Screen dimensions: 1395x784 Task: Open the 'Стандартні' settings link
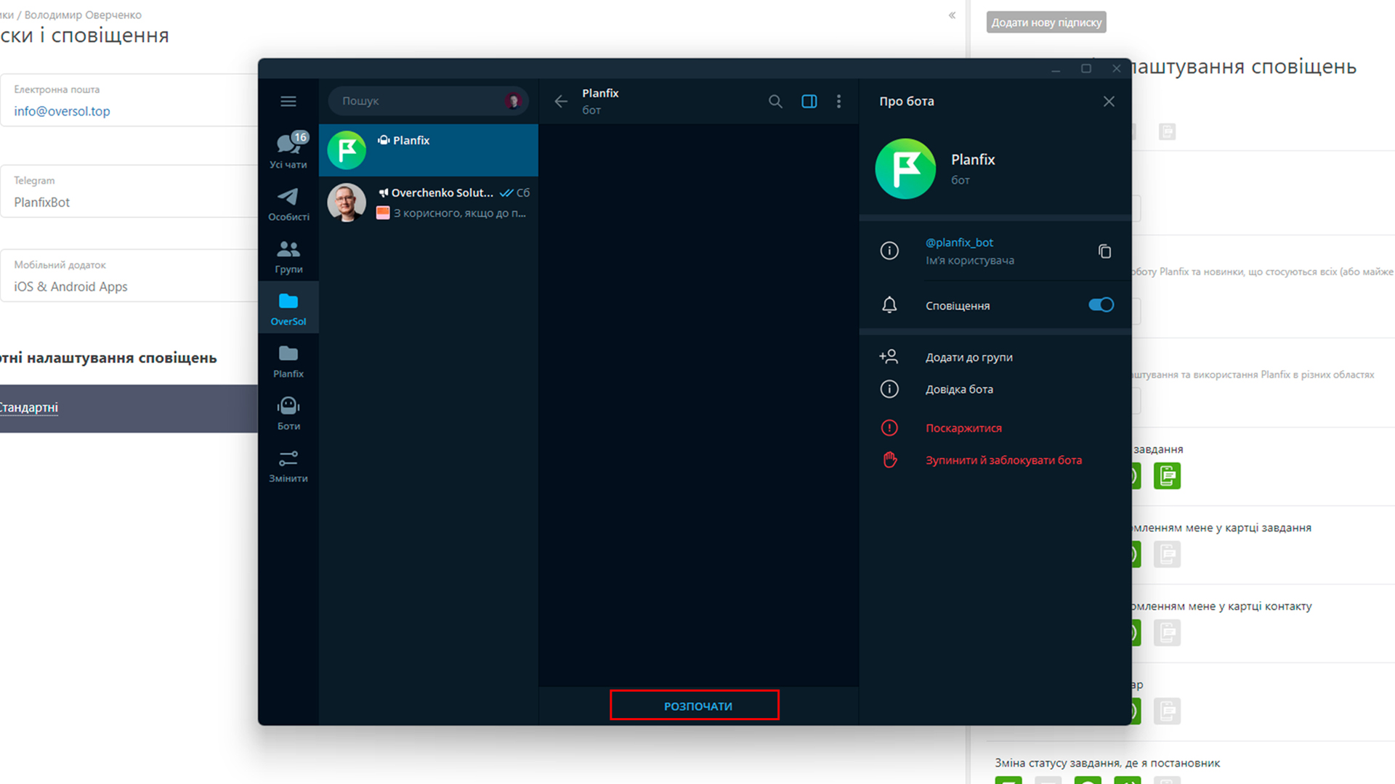tap(28, 408)
